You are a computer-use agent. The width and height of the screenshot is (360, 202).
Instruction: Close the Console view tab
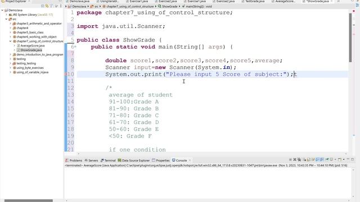click(190, 160)
